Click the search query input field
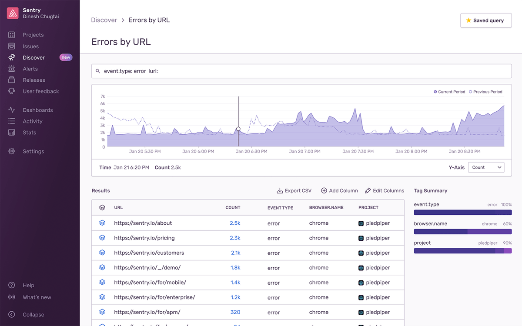Viewport: 522px width, 326px height. (x=301, y=71)
